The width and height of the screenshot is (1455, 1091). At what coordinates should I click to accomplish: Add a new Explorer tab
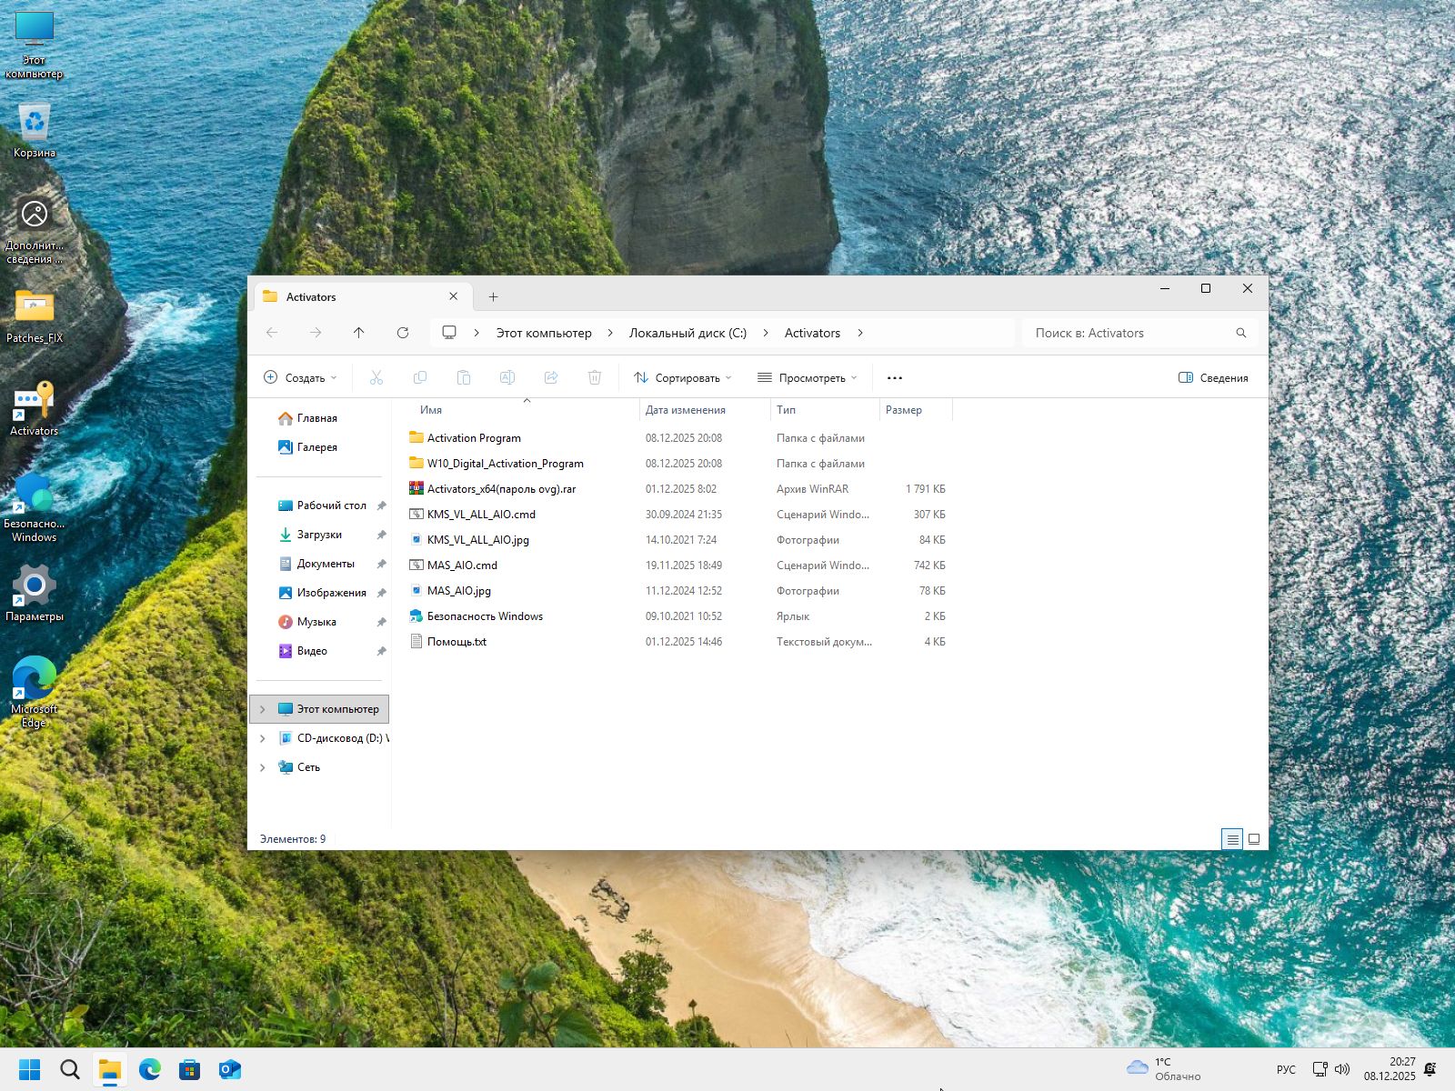[x=493, y=297]
